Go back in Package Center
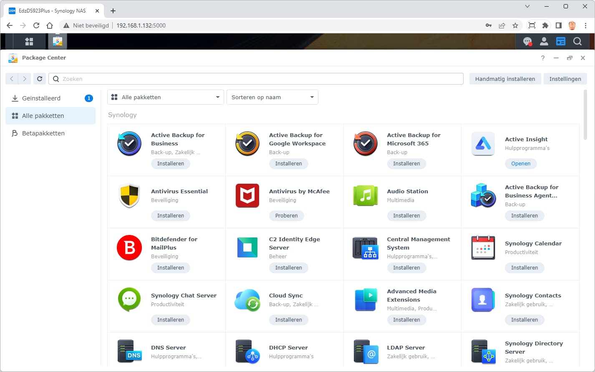This screenshot has height=372, width=595. click(12, 79)
